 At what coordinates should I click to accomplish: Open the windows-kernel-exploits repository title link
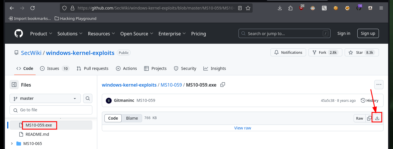point(80,53)
